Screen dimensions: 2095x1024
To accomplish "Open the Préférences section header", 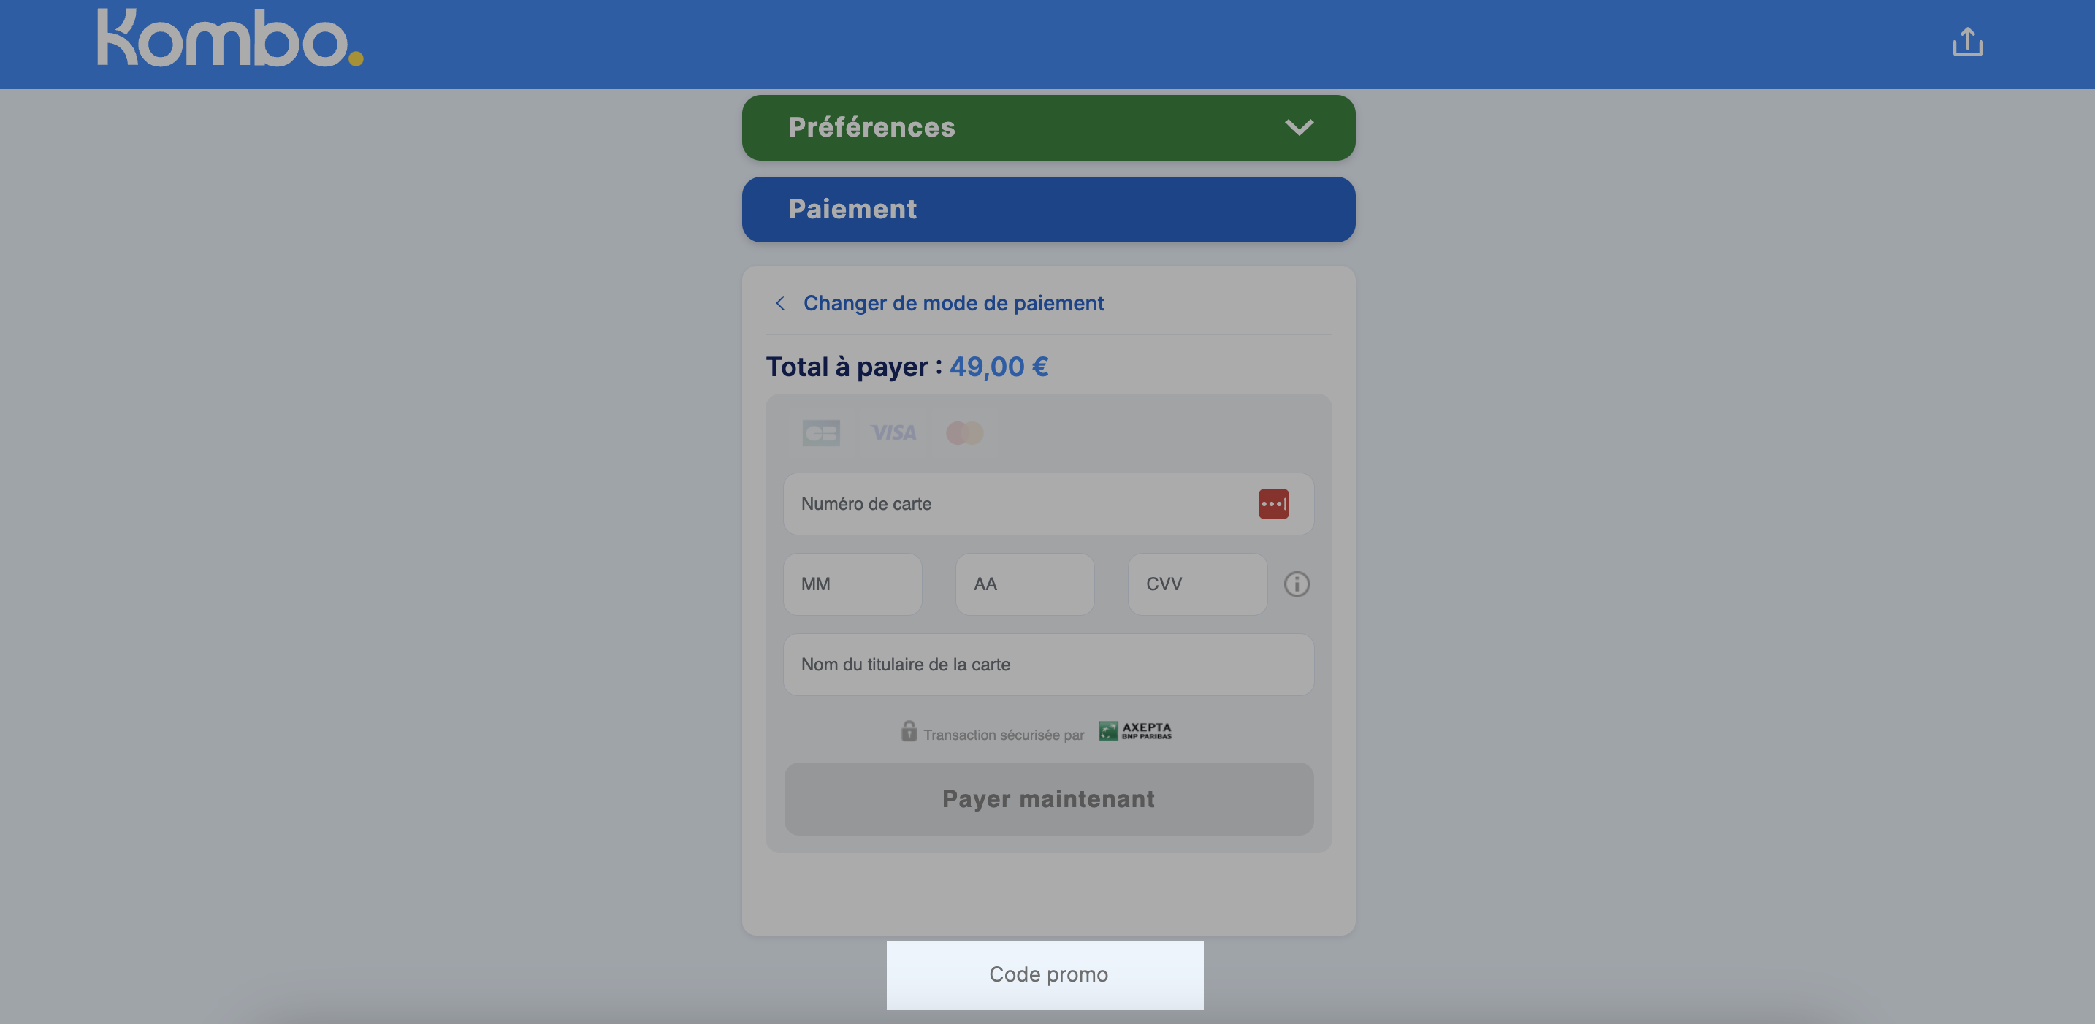I will 1048,128.
